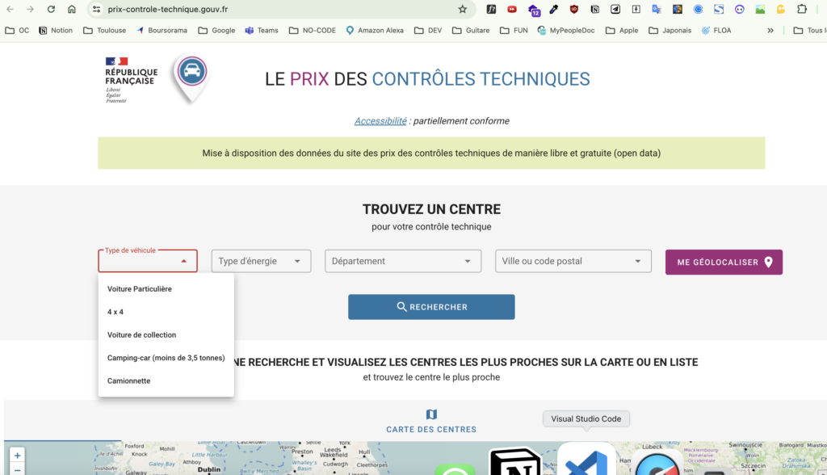Zoom out the map with the minus button
Viewport: 827px width, 475px height.
click(x=18, y=469)
